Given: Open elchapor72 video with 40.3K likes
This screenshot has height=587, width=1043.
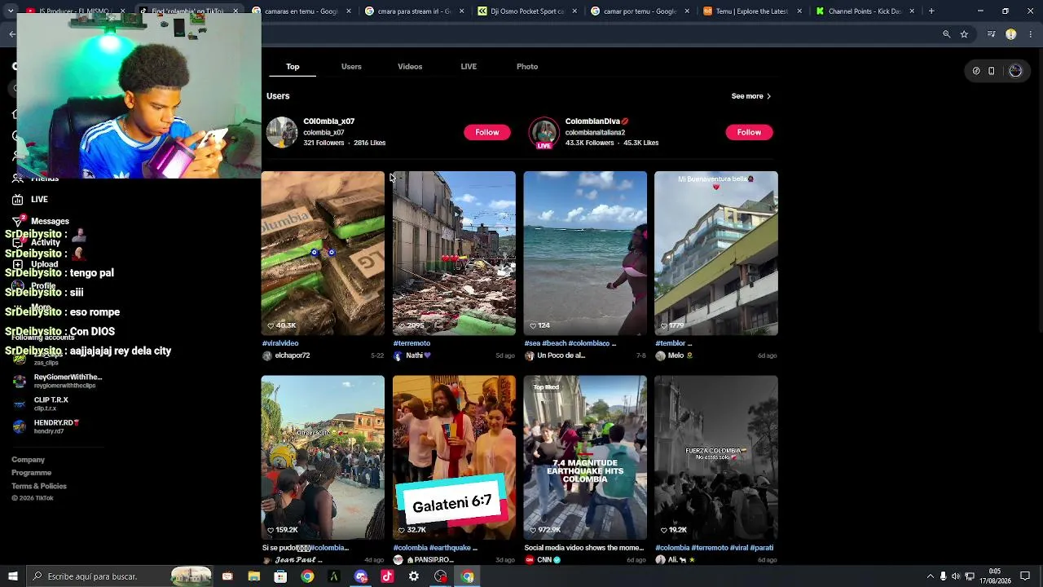Looking at the screenshot, I should [323, 254].
